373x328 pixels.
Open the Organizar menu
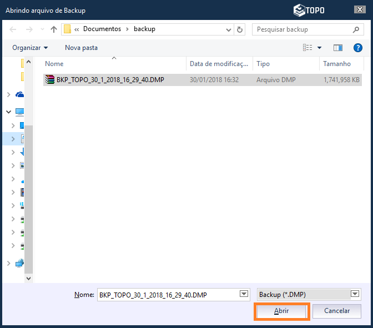click(x=30, y=48)
